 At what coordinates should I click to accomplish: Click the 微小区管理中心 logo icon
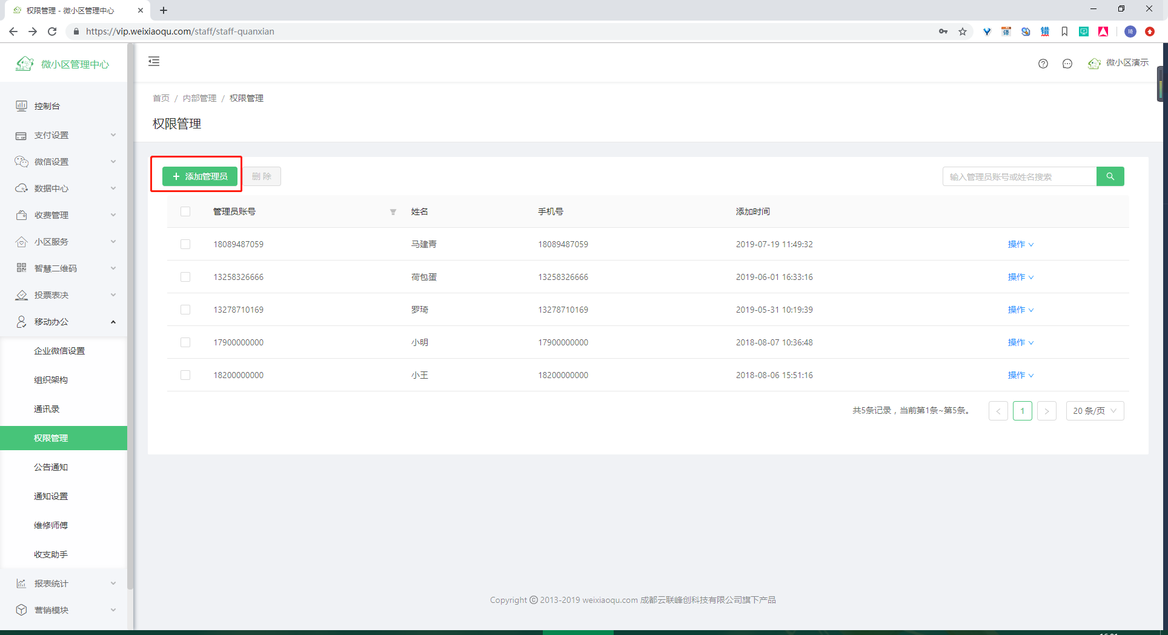click(x=24, y=64)
